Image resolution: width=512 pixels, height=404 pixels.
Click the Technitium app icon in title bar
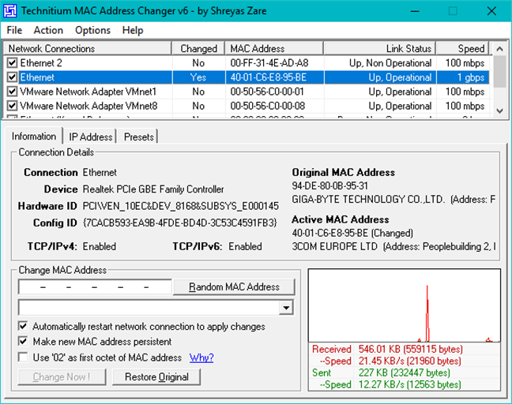(9, 11)
